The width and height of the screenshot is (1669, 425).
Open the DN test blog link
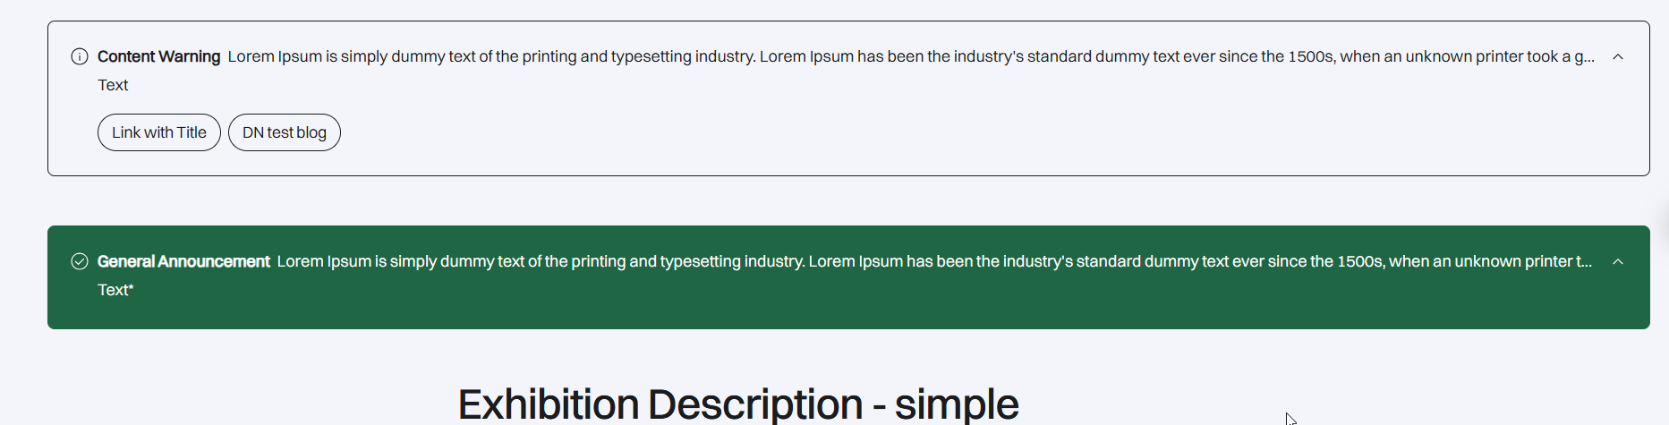[285, 132]
